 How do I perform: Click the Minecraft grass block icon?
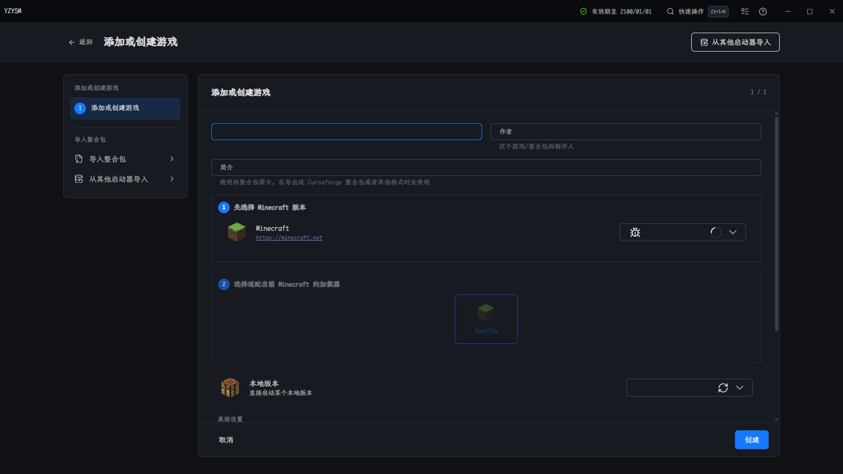(x=237, y=232)
